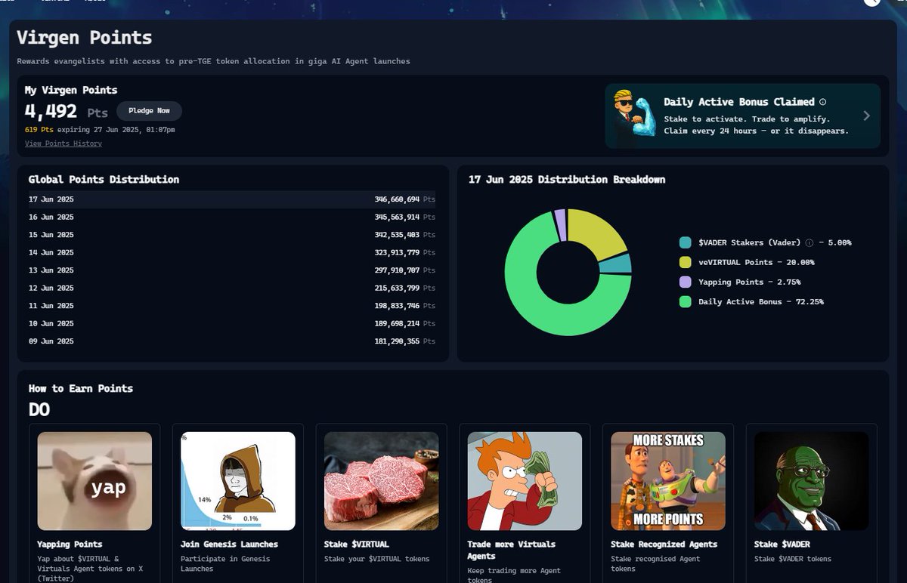
Task: Select the 15 Jun 2025 distribution row
Action: click(232, 235)
